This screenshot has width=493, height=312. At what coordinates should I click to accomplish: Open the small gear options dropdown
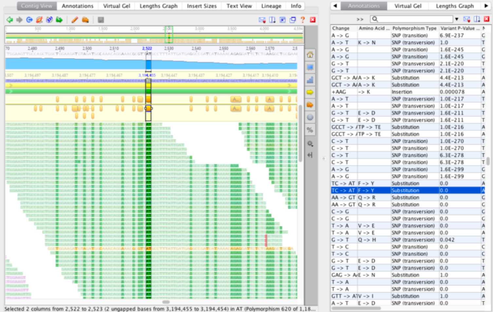pyautogui.click(x=310, y=143)
